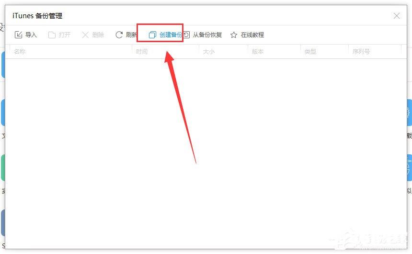The width and height of the screenshot is (412, 254).
Task: Open the 在线教程 text link
Action: click(252, 35)
